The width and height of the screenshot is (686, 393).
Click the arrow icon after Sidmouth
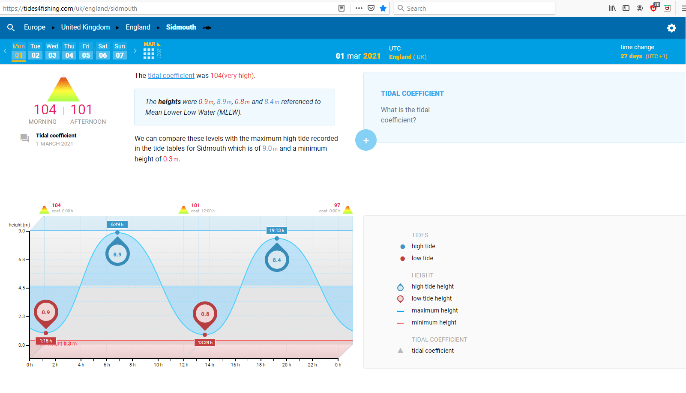pos(207,27)
